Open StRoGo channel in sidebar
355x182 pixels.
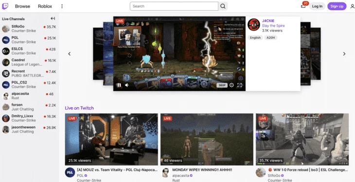29,29
